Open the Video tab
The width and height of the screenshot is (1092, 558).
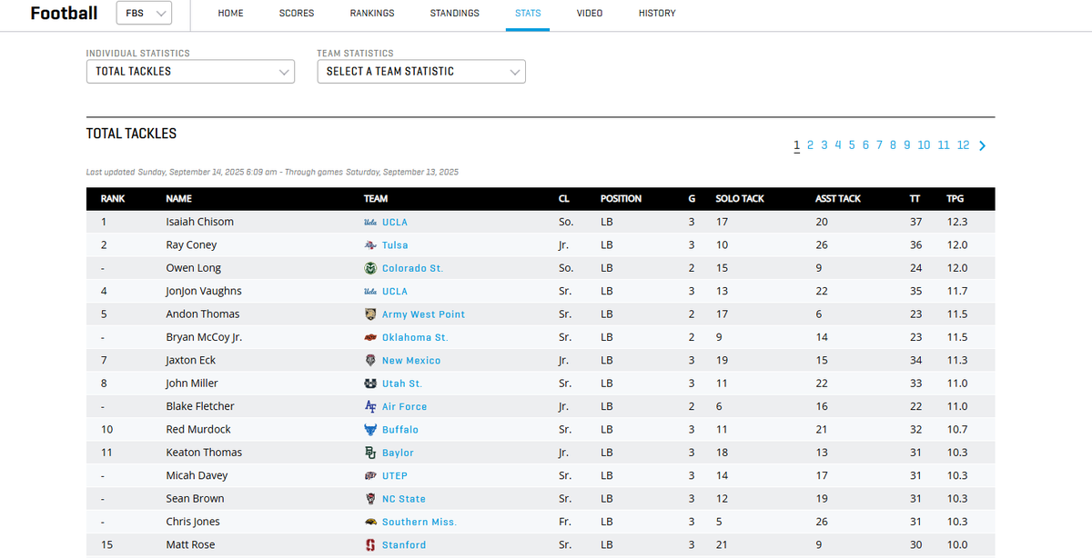tap(590, 14)
